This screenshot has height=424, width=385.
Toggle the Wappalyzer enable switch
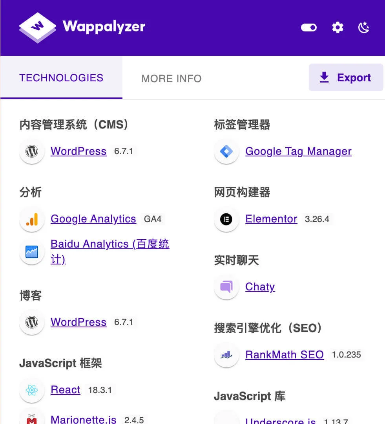(309, 28)
